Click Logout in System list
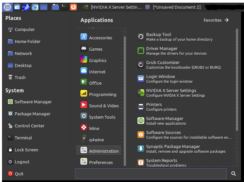 (18, 162)
